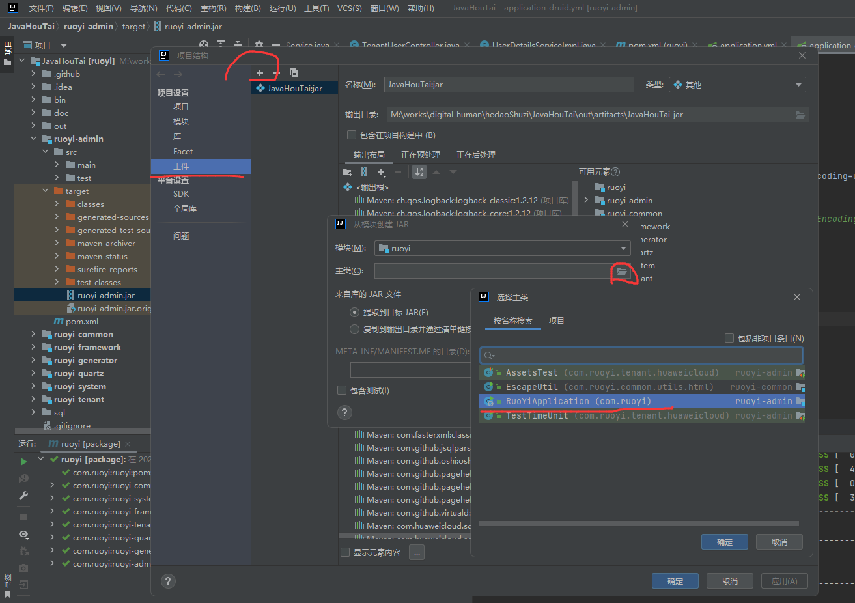This screenshot has width=855, height=603.
Task: Switch to the Post-processing tab
Action: point(476,154)
